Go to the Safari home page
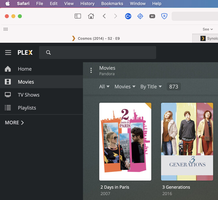The height and width of the screenshot is (200, 218). tap(91, 16)
